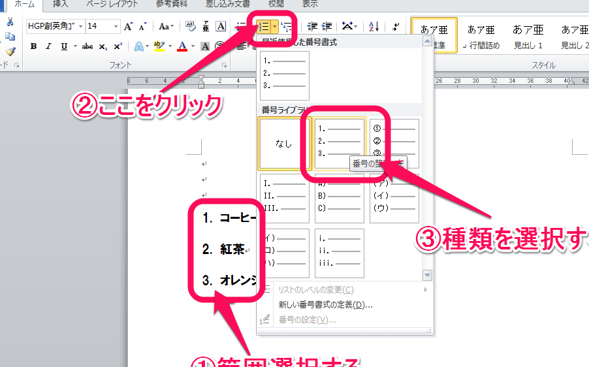Toggle bold formatting
The height and width of the screenshot is (367, 589).
pos(33,46)
